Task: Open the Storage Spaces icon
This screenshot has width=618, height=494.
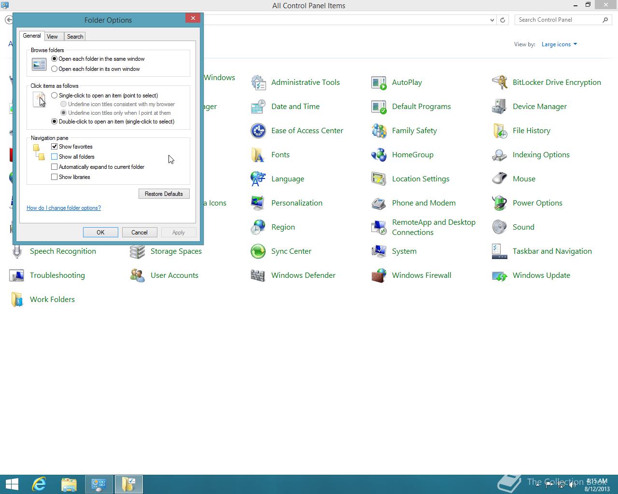Action: [x=138, y=251]
